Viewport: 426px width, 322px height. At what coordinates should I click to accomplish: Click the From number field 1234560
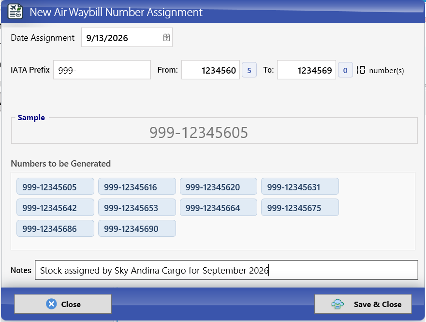[x=210, y=70]
